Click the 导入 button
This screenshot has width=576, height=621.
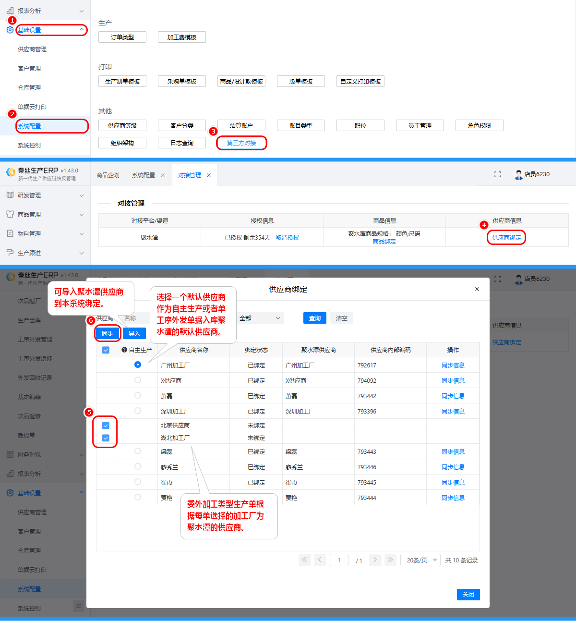[x=134, y=333]
